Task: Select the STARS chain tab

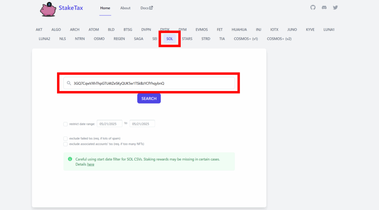Action: coord(187,38)
